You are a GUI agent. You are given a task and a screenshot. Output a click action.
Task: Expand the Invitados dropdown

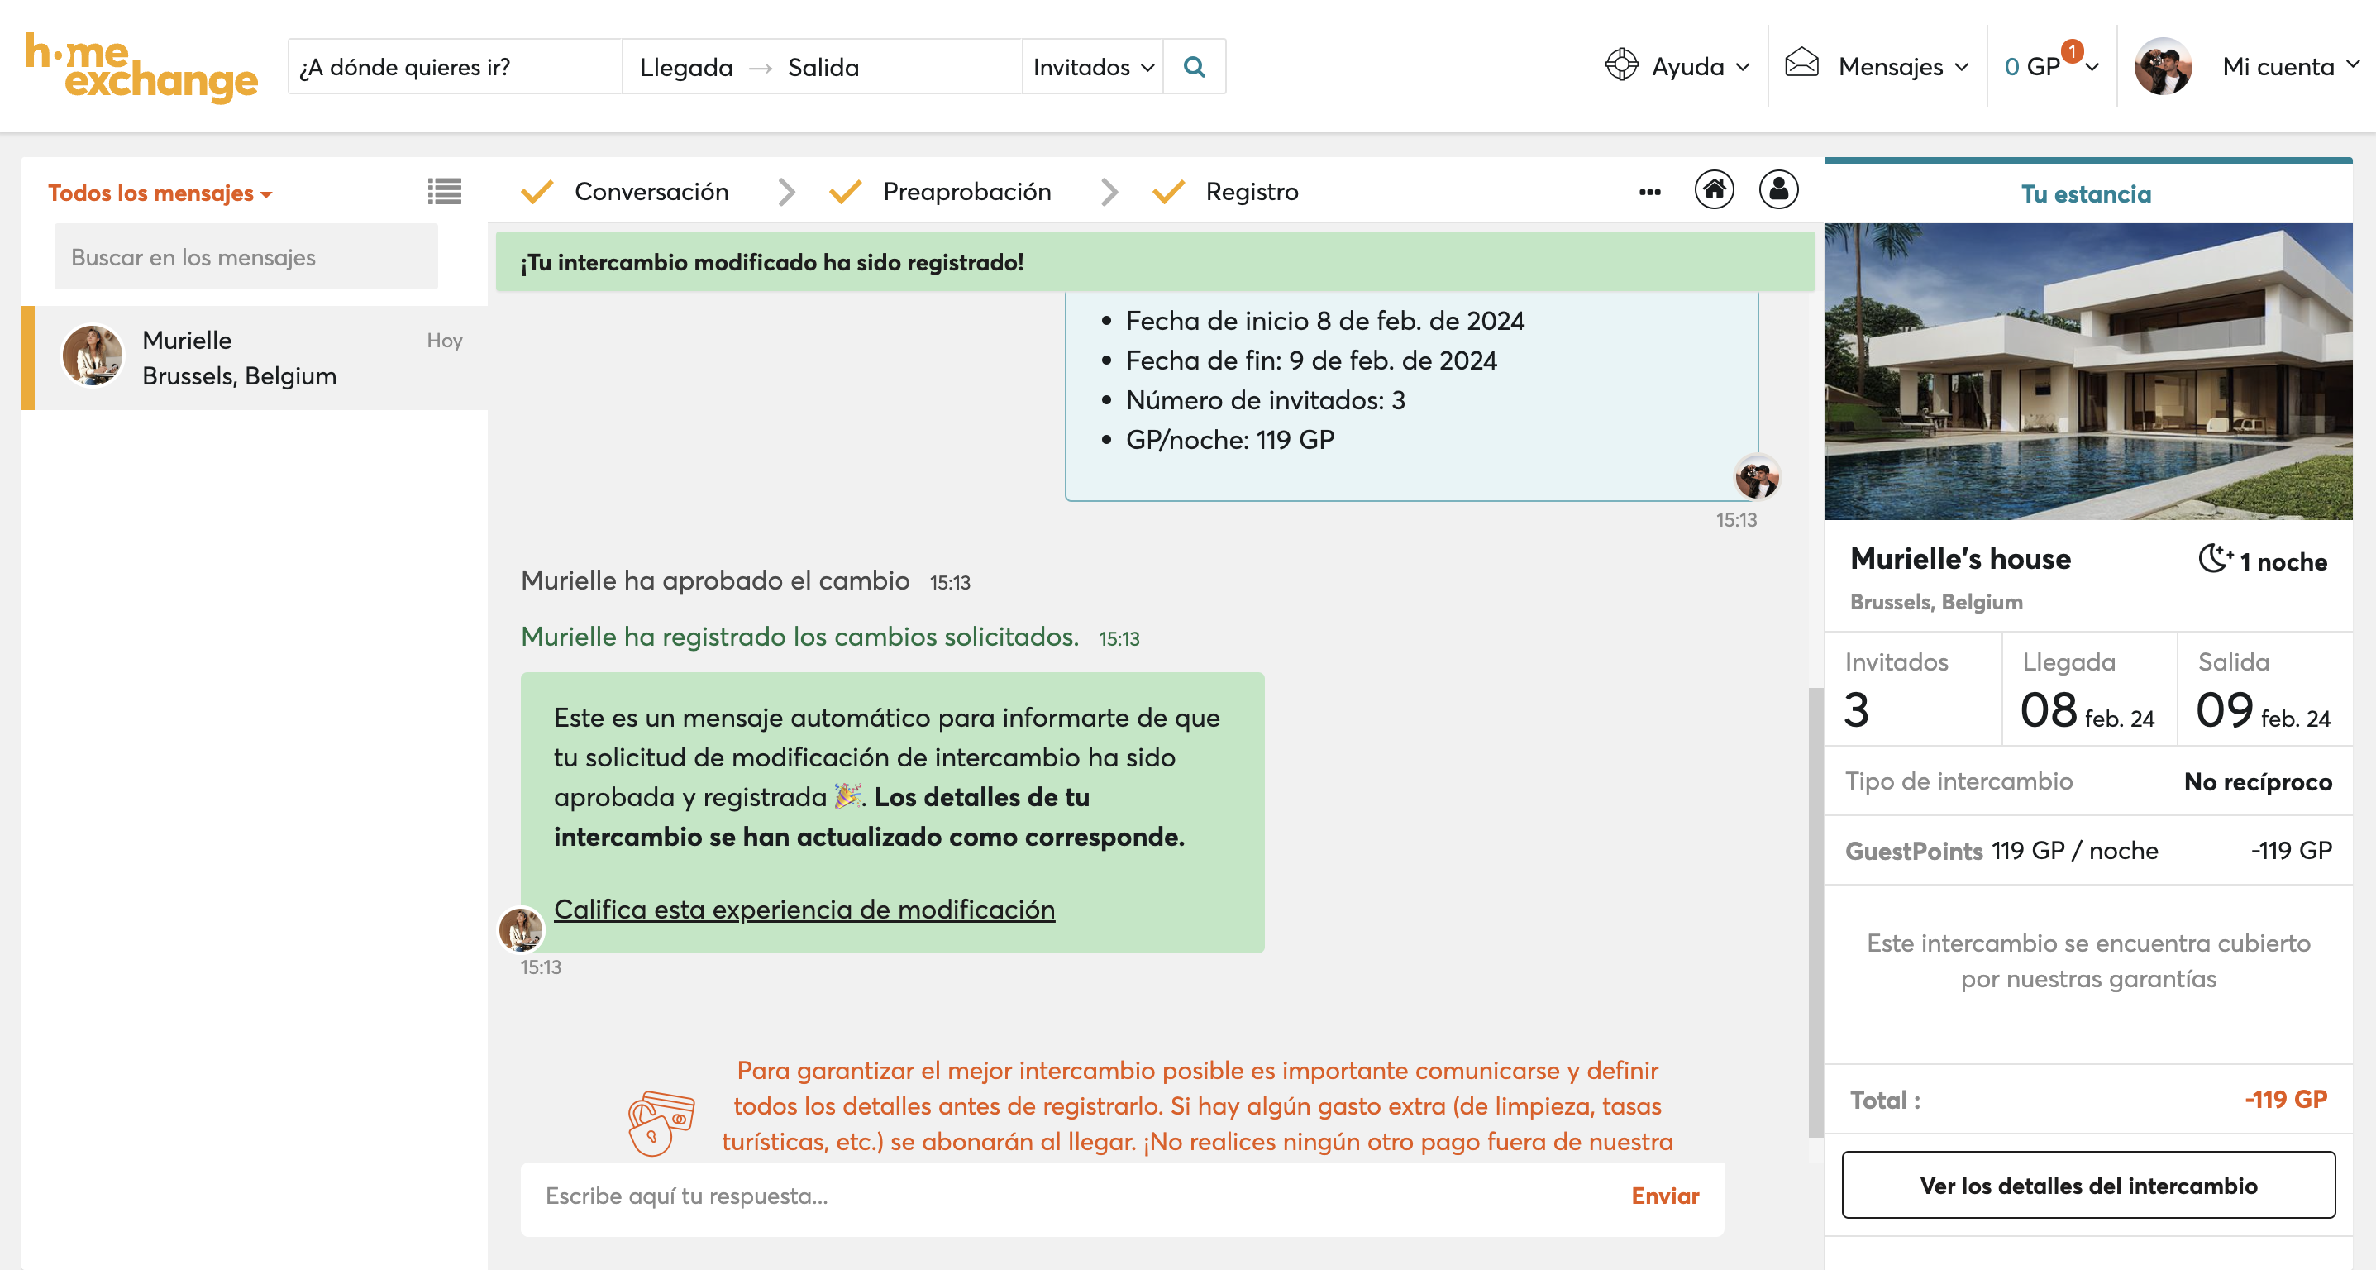[1092, 66]
